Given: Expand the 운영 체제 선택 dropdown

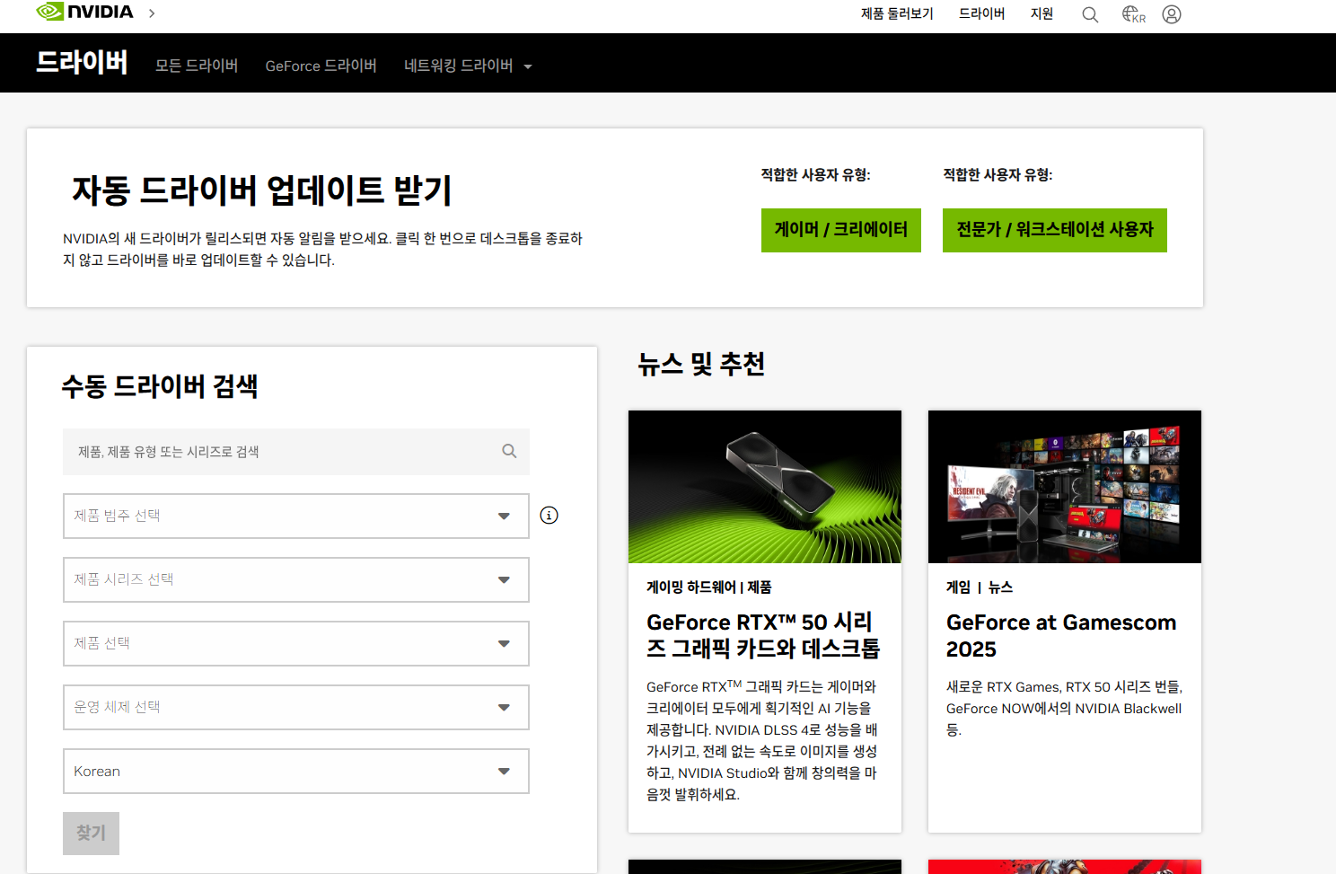Looking at the screenshot, I should point(295,708).
